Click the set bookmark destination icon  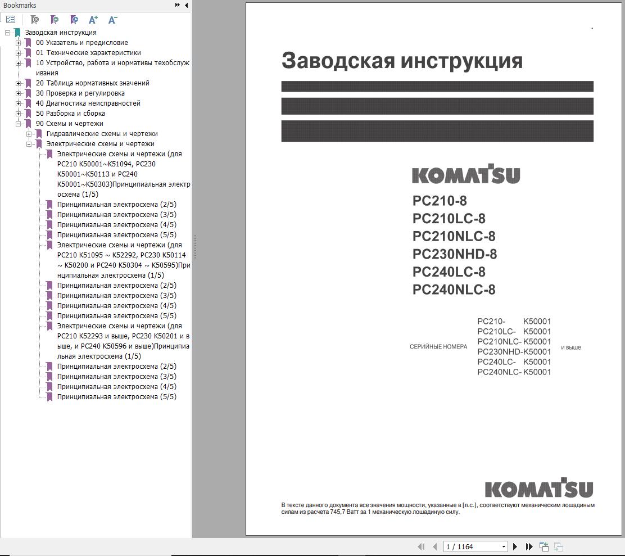click(x=74, y=20)
